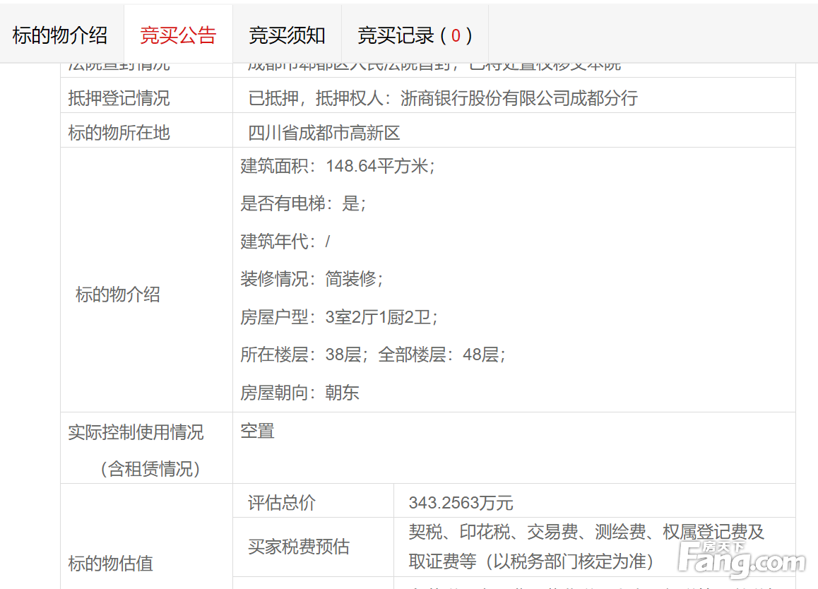Image resolution: width=818 pixels, height=589 pixels.
Task: Click the 标的物所在地 row label
Action: tap(119, 133)
